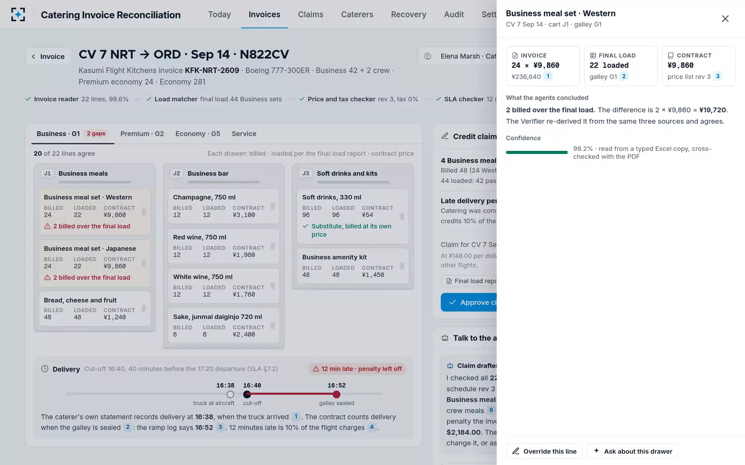Viewport: 745px width, 465px height.
Task: Open the Champagne, 750 ml drawer card
Action: point(224,206)
